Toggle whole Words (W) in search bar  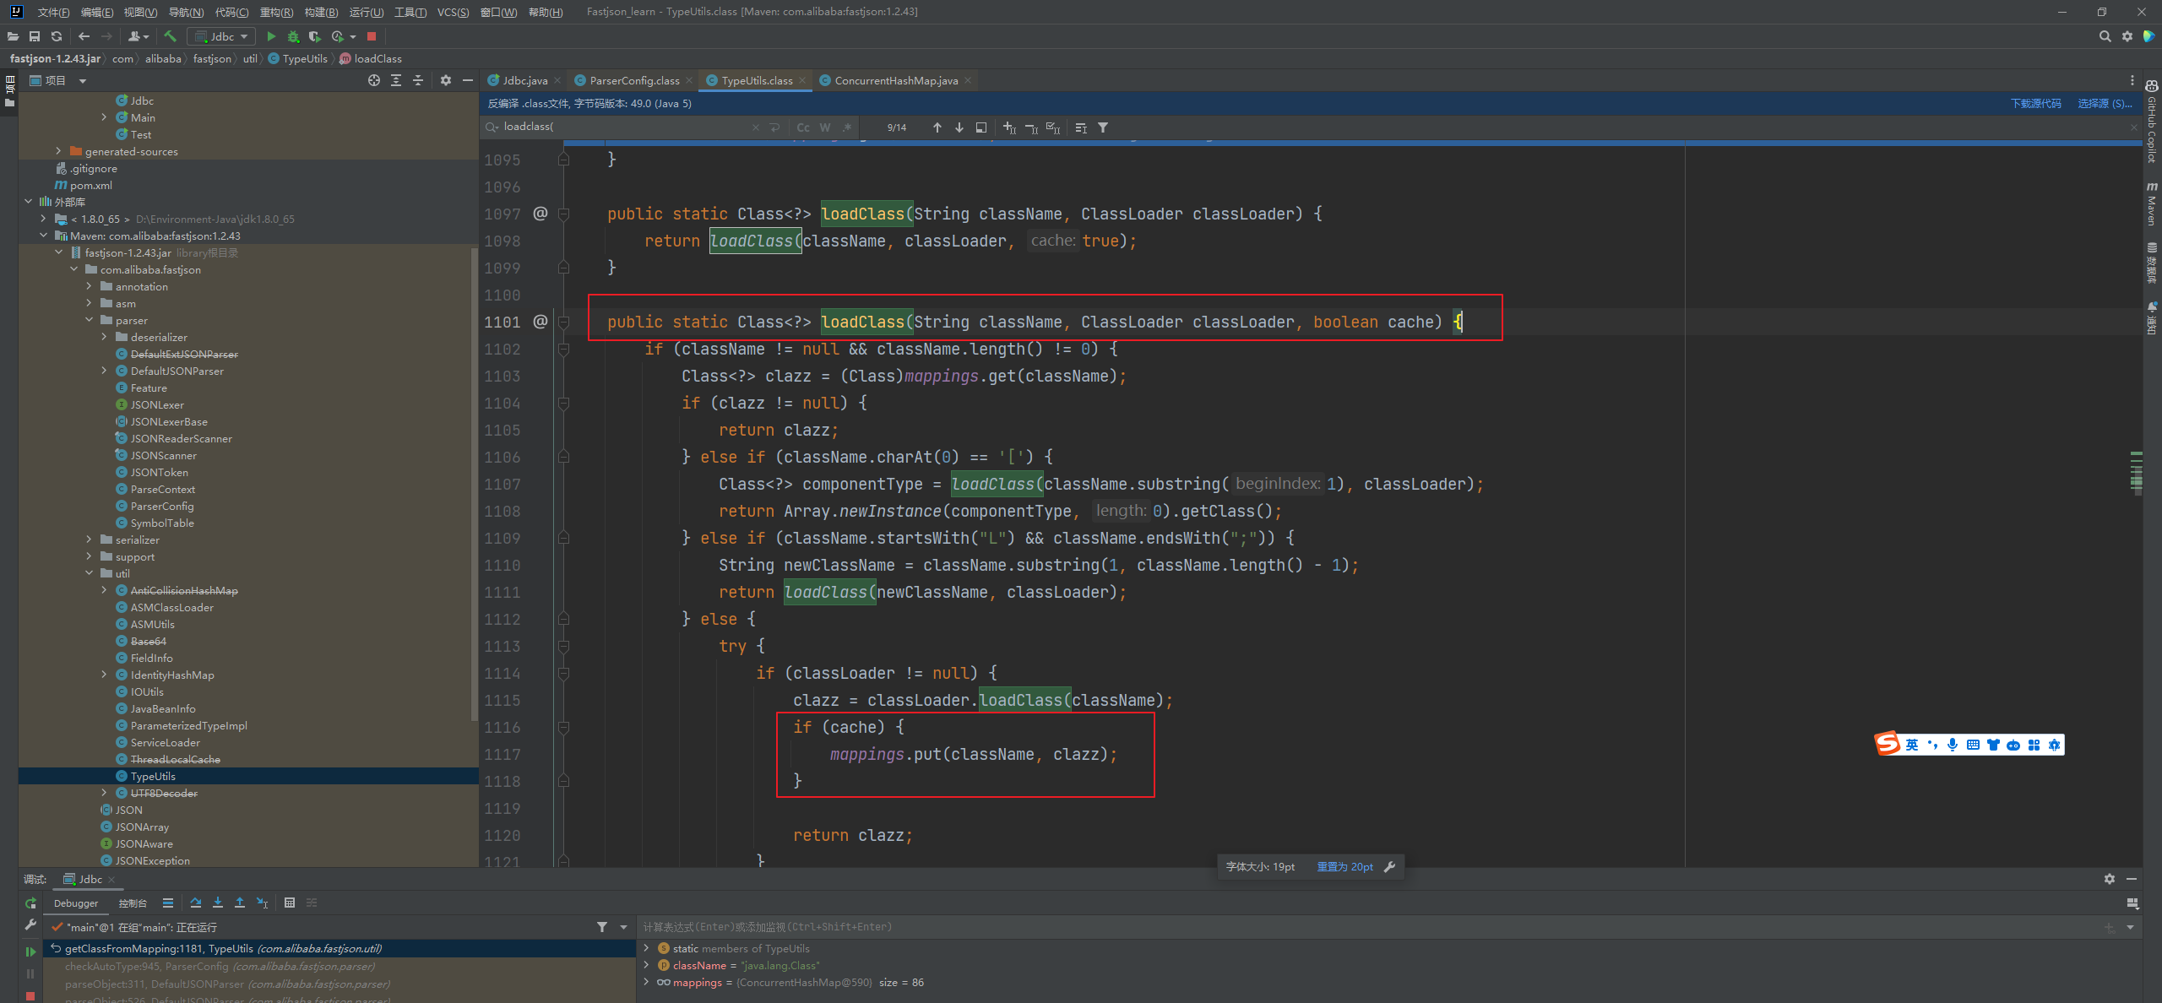click(x=825, y=127)
